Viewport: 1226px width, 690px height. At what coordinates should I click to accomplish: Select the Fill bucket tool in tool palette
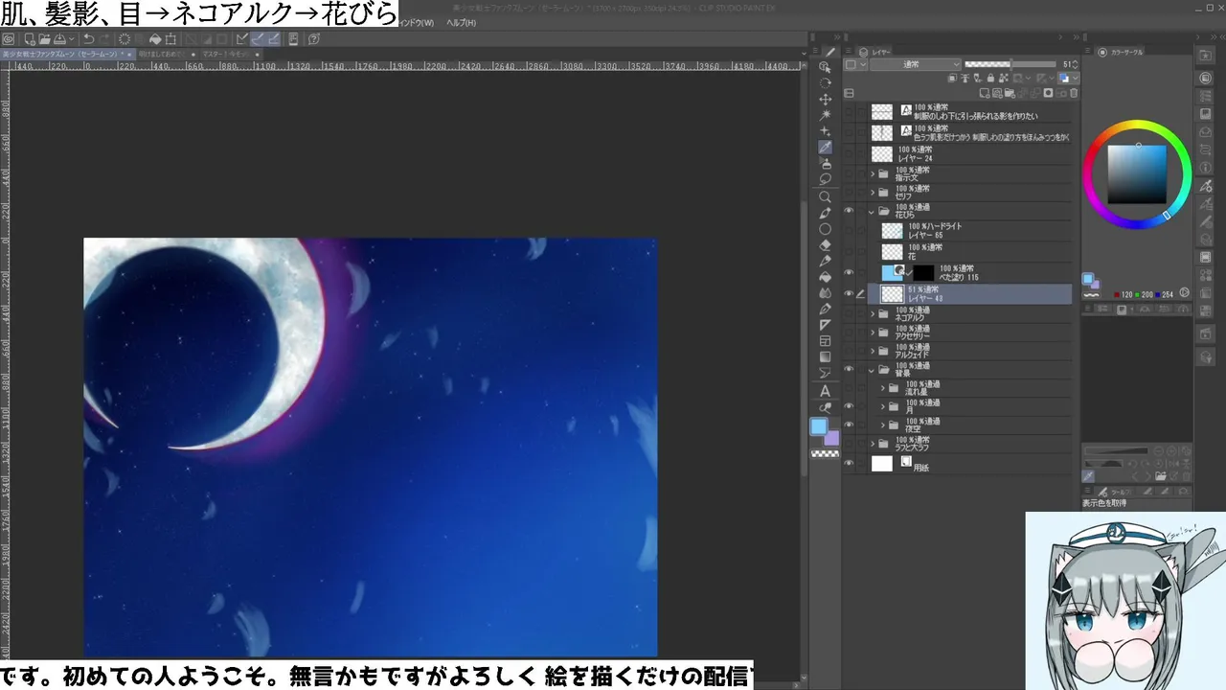(825, 277)
